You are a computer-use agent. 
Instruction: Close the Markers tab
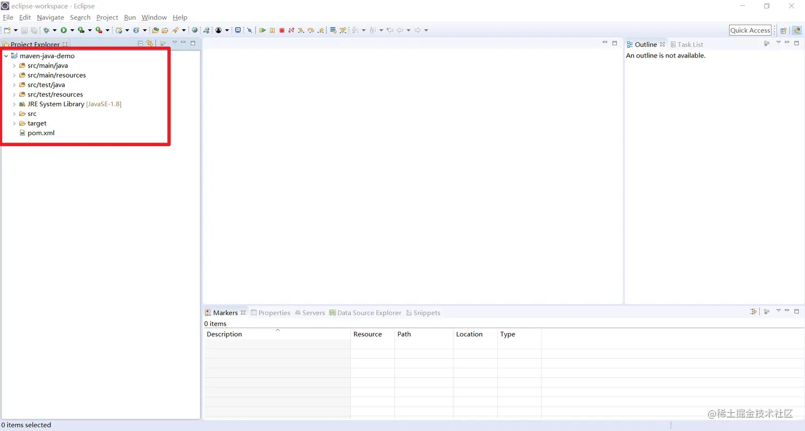(243, 312)
